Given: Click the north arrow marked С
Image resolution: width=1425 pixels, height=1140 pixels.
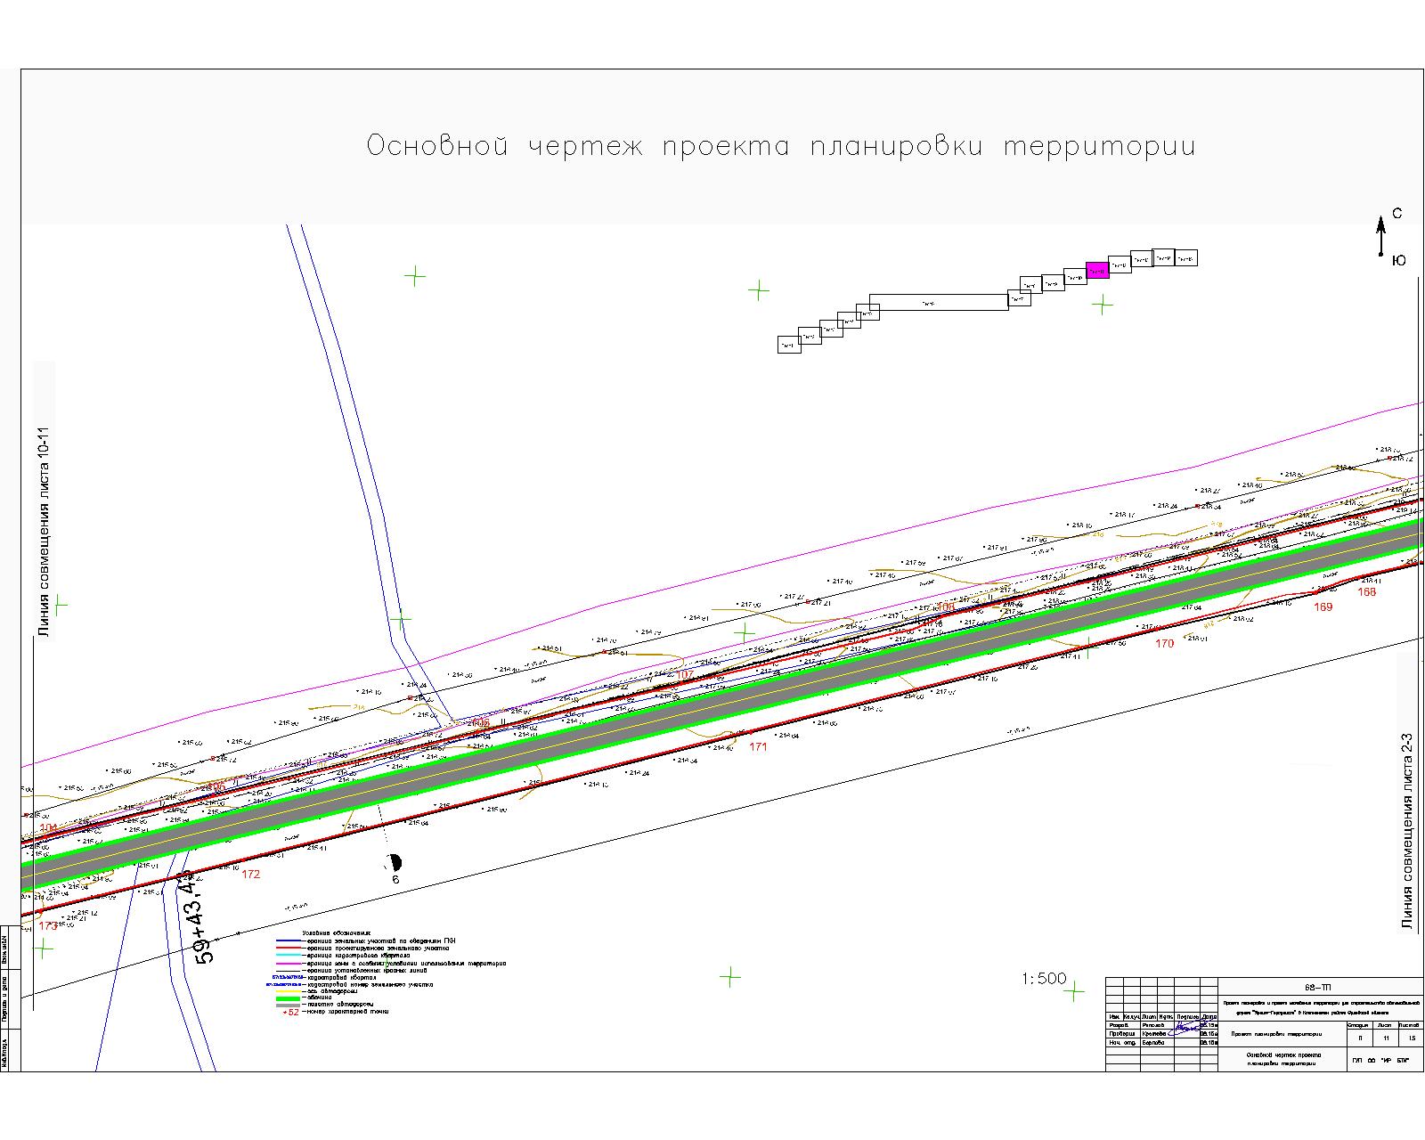Looking at the screenshot, I should [1381, 235].
